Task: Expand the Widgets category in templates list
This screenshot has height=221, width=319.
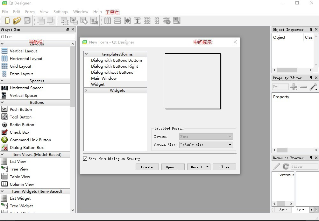Action: pyautogui.click(x=86, y=90)
